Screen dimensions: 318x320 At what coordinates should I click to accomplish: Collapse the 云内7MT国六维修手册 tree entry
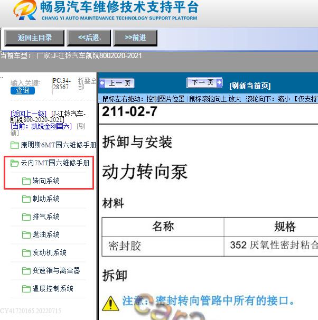55,163
